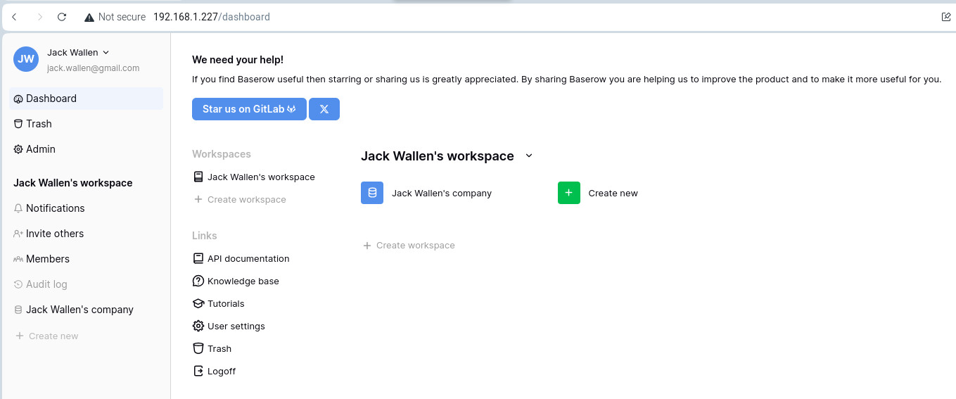The width and height of the screenshot is (956, 399).
Task: Open Dashboard in the left sidebar
Action: pos(51,99)
